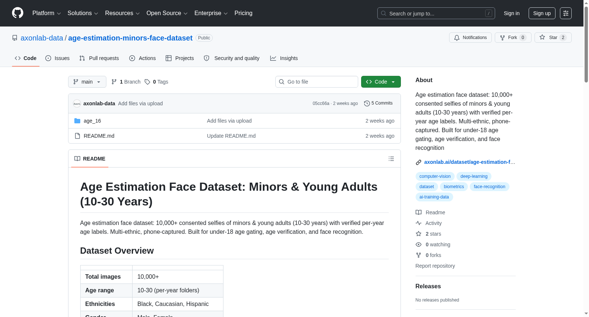This screenshot has width=589, height=317.
Task: Click the Sign in link
Action: [512, 13]
